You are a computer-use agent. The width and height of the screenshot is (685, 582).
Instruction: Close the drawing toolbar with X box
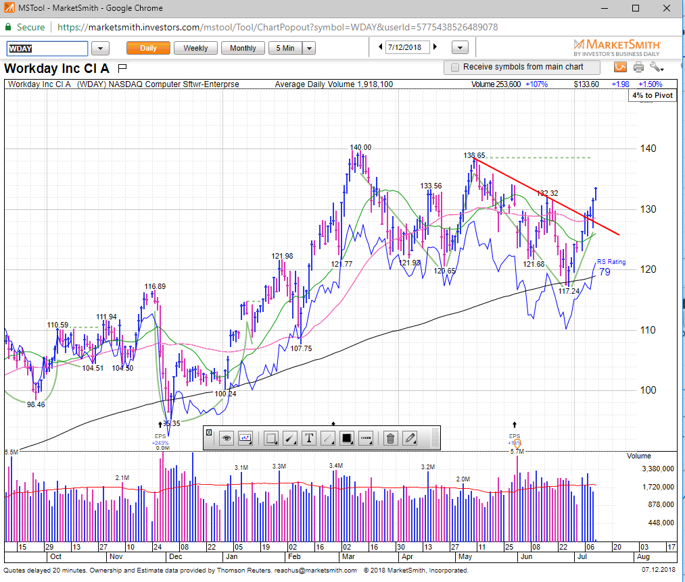tap(209, 432)
